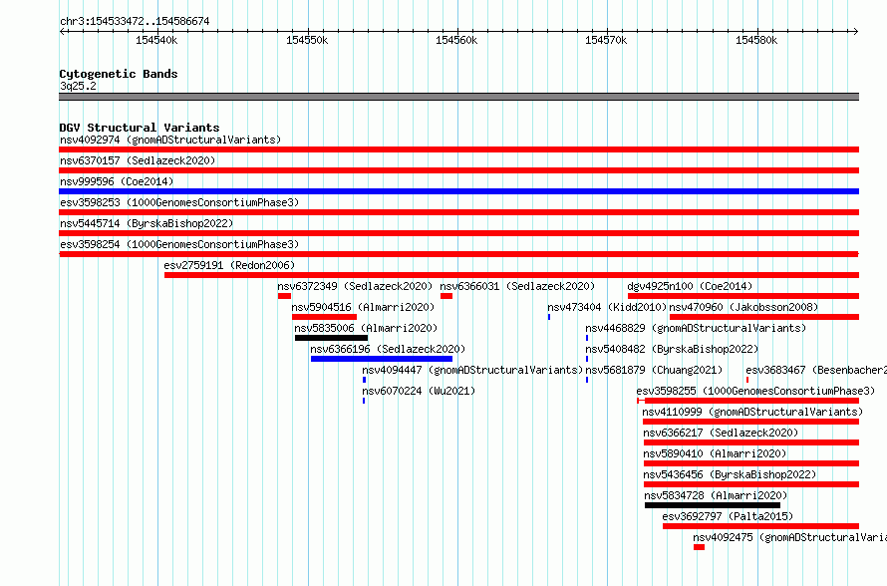Open nsv473404 Kidd2010 label
Screen dimensions: 887x586
point(607,307)
